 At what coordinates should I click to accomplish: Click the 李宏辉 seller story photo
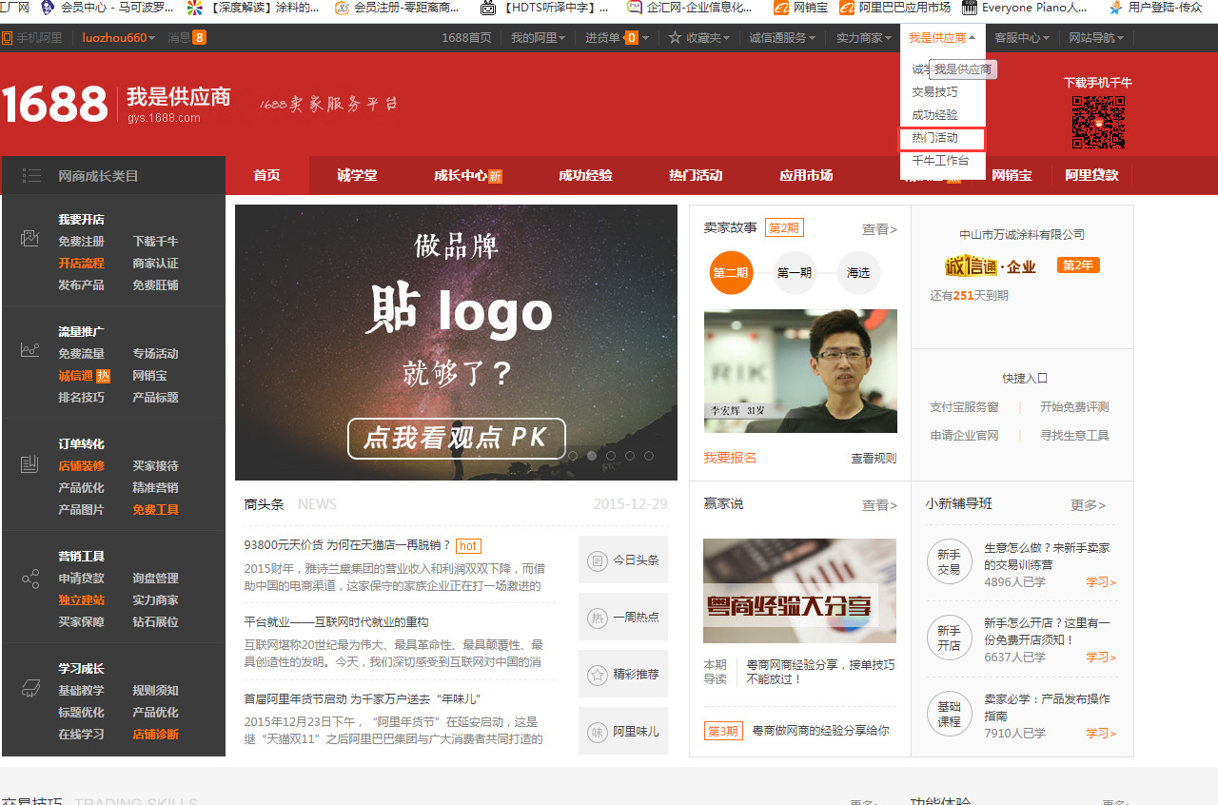pyautogui.click(x=800, y=371)
